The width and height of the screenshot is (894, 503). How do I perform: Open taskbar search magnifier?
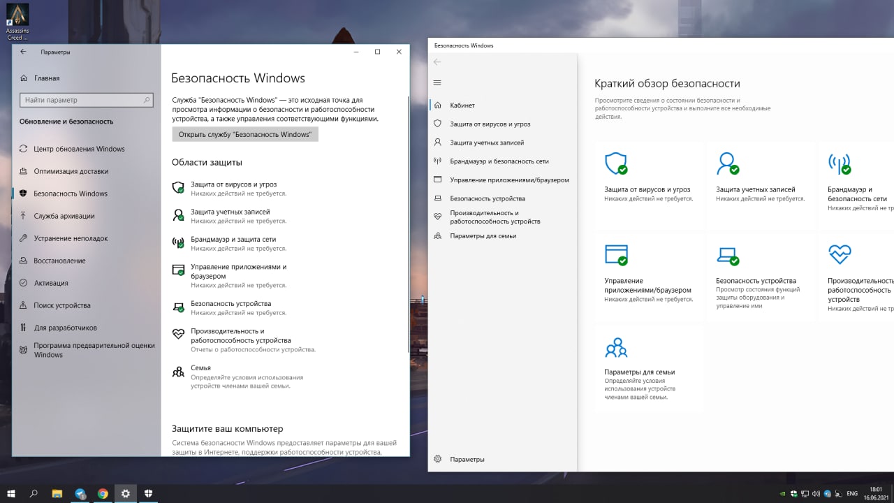[x=34, y=493]
